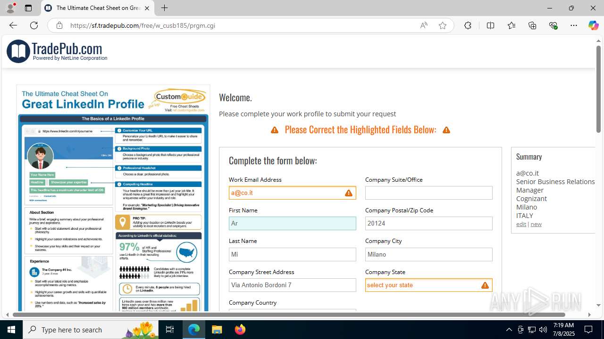Open the LinkedIn cheat sheet thumbnail
This screenshot has height=339, width=604.
click(x=113, y=198)
